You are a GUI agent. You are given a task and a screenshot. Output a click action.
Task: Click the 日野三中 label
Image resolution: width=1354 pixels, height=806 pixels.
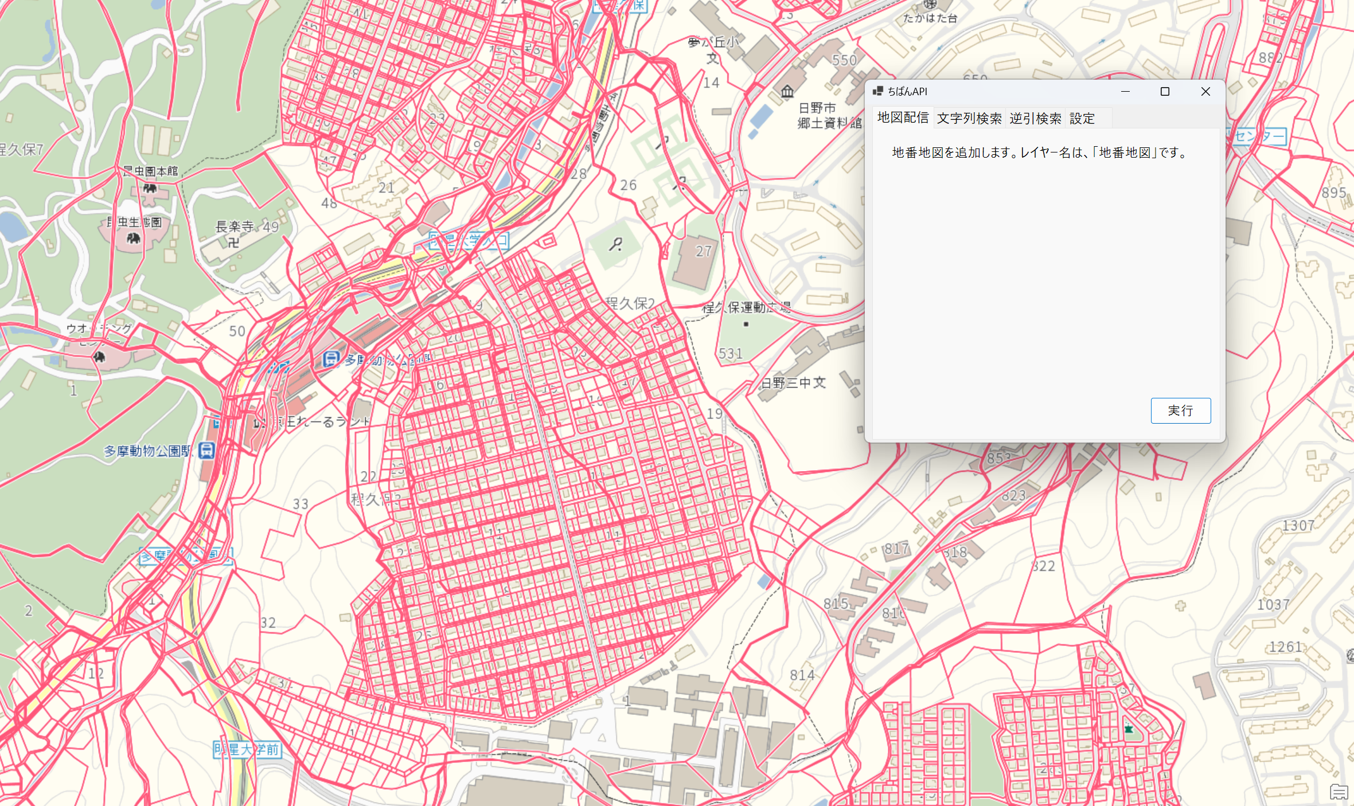(x=786, y=383)
